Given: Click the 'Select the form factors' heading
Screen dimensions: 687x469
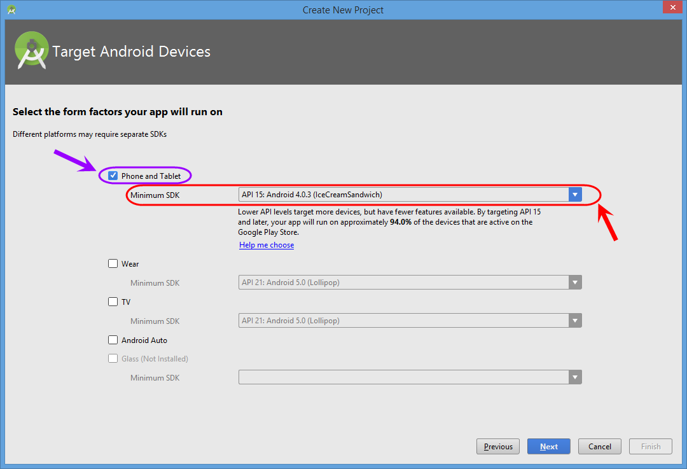Looking at the screenshot, I should (118, 112).
